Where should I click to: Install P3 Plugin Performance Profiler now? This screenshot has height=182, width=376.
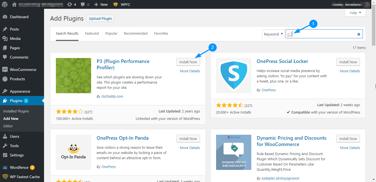[188, 62]
